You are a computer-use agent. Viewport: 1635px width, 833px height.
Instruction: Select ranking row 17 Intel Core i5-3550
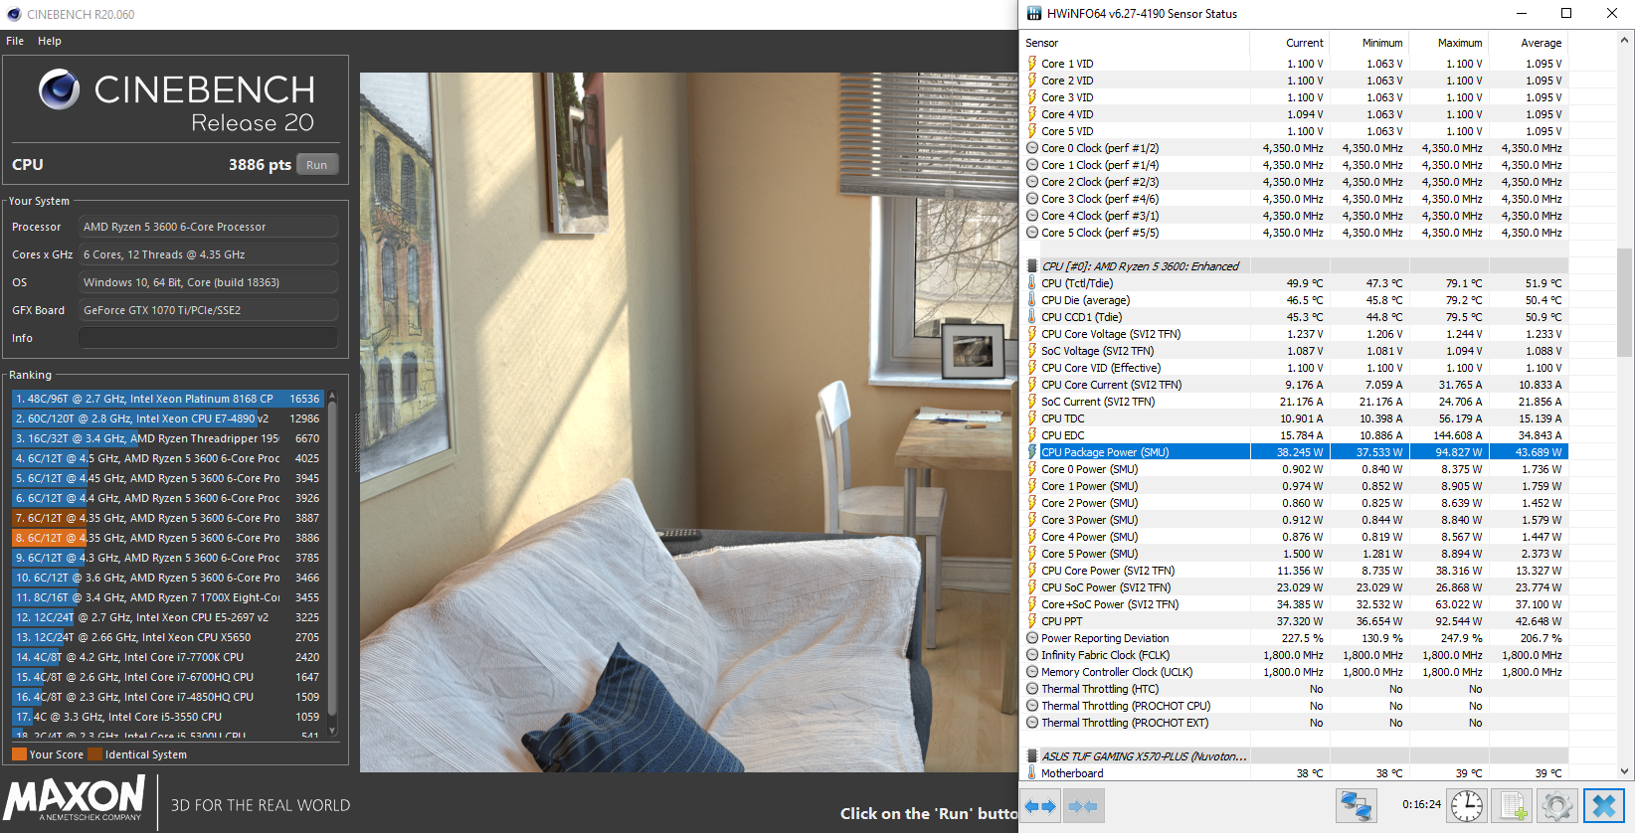click(x=168, y=717)
